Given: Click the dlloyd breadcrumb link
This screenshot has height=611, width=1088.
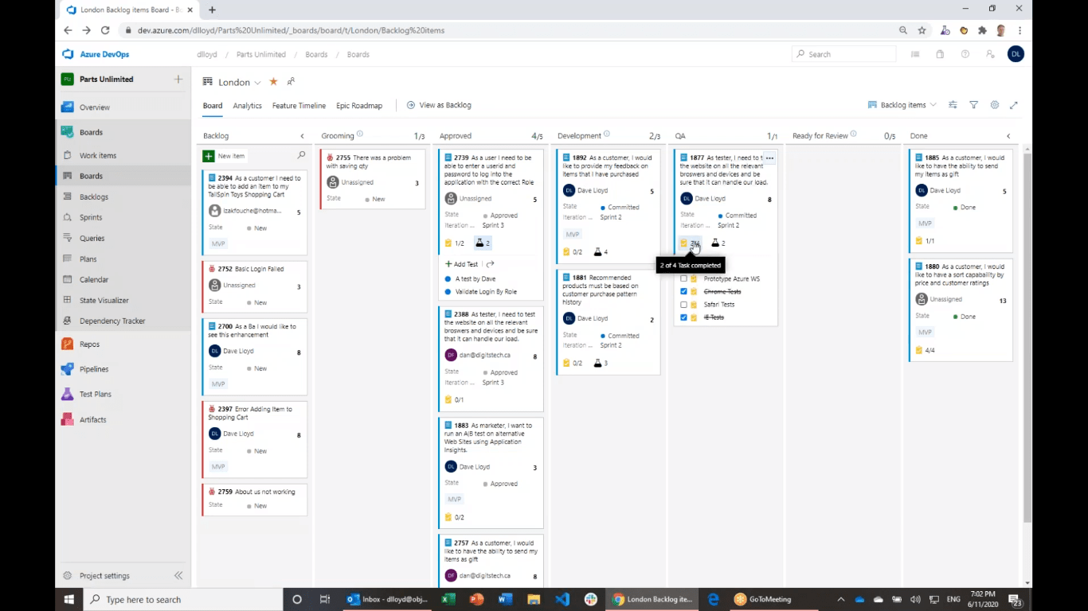Looking at the screenshot, I should point(207,54).
